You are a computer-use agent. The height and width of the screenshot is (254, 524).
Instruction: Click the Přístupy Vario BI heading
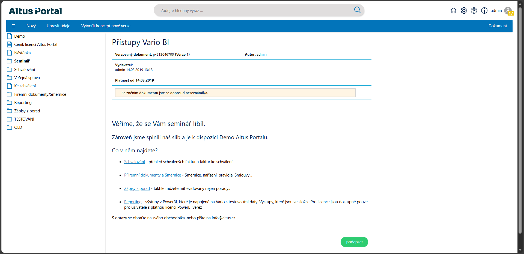[141, 42]
